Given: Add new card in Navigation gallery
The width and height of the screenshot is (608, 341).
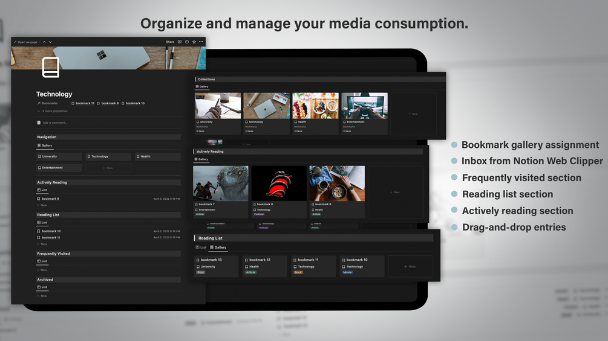Looking at the screenshot, I should (x=108, y=168).
